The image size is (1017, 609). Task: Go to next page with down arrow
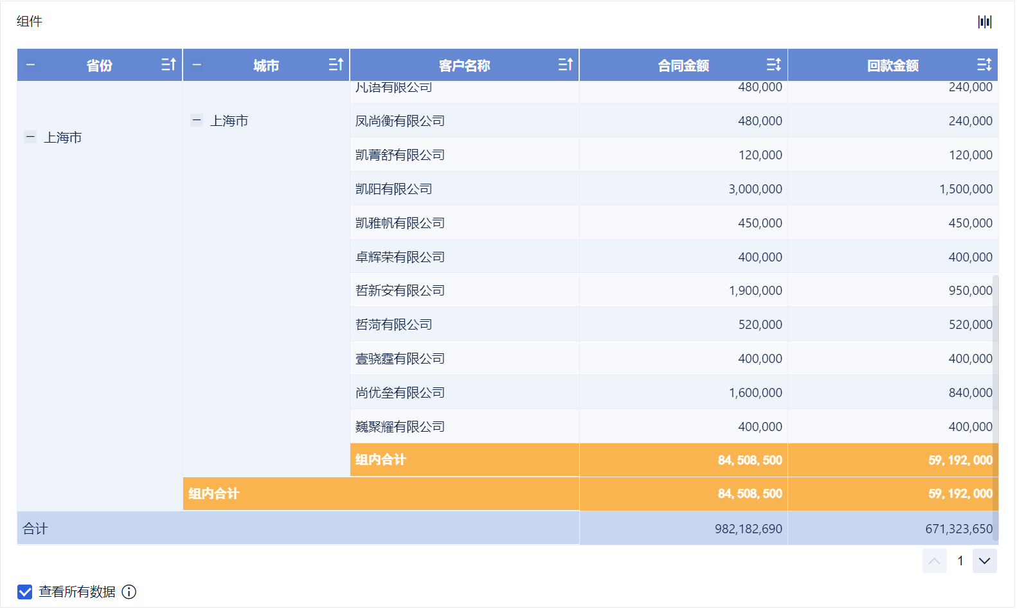(x=984, y=561)
